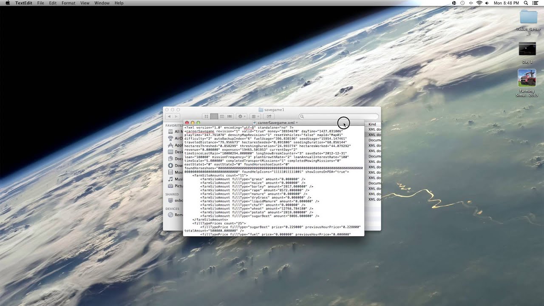Go back in Finder savegame1 window
Image resolution: width=544 pixels, height=306 pixels.
click(x=169, y=116)
